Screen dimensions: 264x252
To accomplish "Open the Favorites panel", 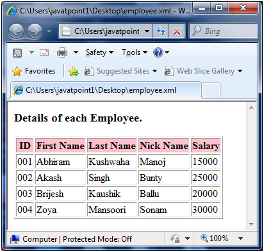I will [x=34, y=71].
